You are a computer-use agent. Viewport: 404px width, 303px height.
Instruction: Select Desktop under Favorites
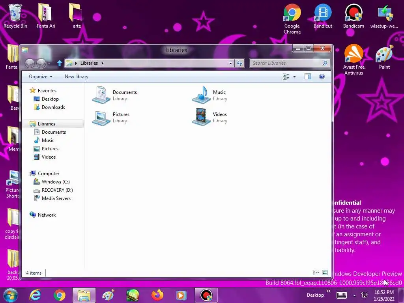50,99
